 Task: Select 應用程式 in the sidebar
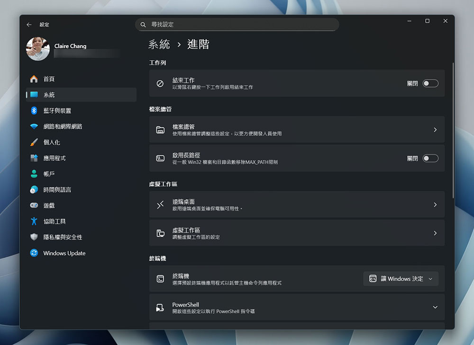click(81, 158)
